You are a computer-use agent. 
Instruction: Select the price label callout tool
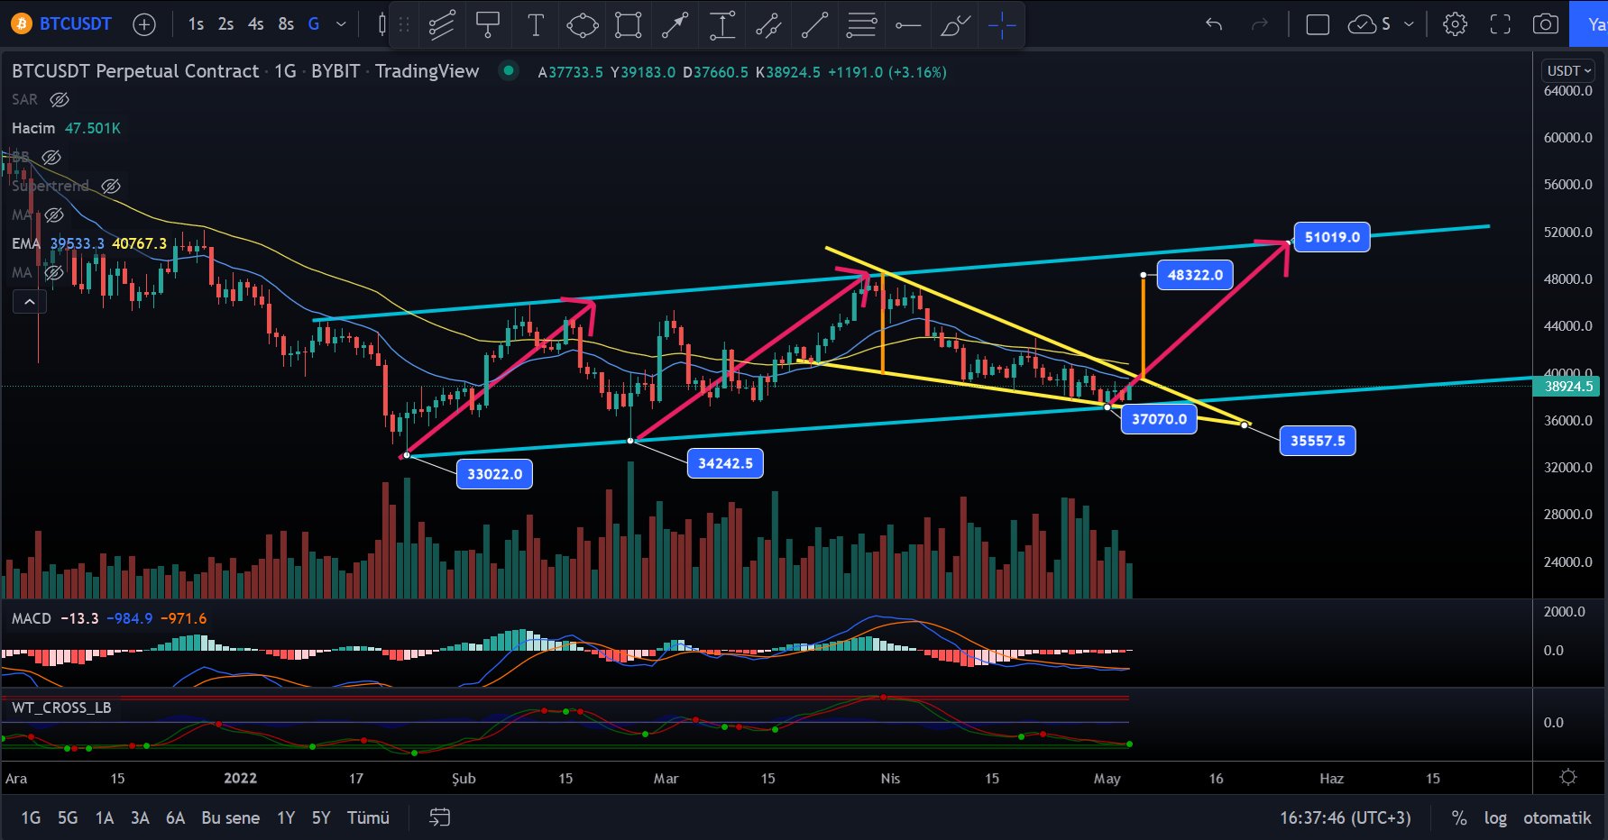point(488,25)
